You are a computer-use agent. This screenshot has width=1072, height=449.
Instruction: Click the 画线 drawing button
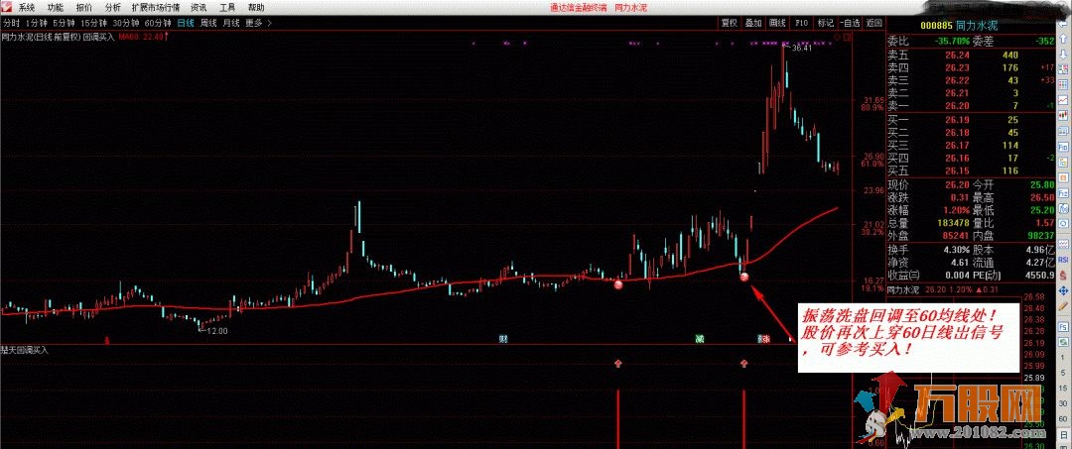[777, 23]
